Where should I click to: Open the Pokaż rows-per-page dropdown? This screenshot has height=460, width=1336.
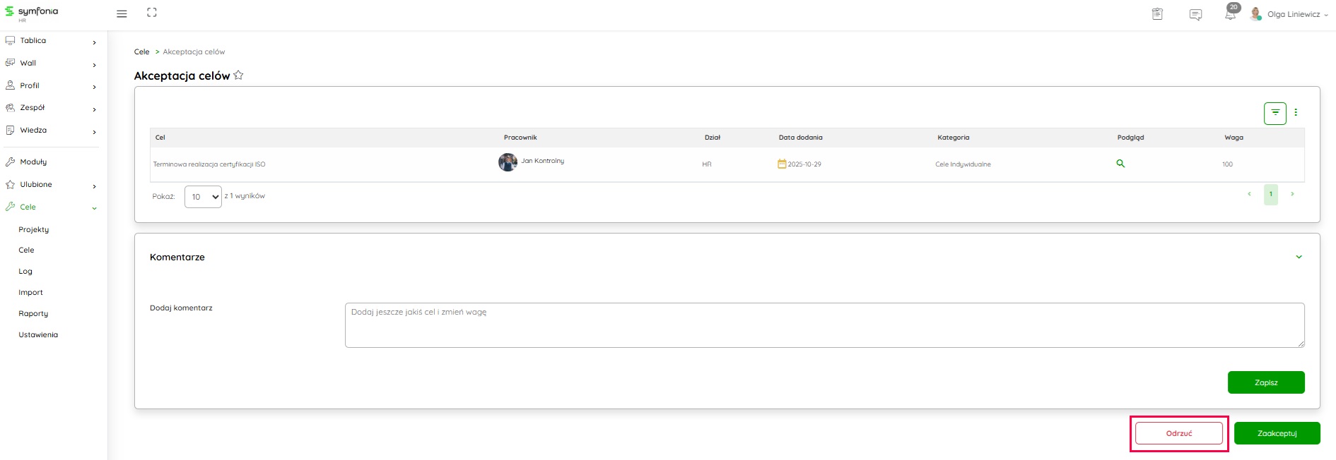coord(203,197)
